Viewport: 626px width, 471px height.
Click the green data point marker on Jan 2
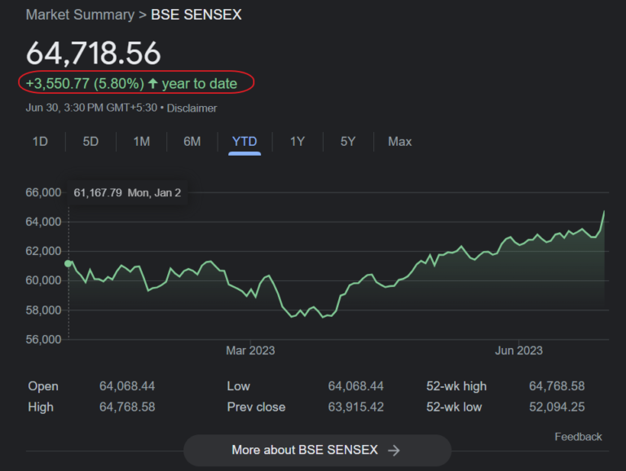68,263
